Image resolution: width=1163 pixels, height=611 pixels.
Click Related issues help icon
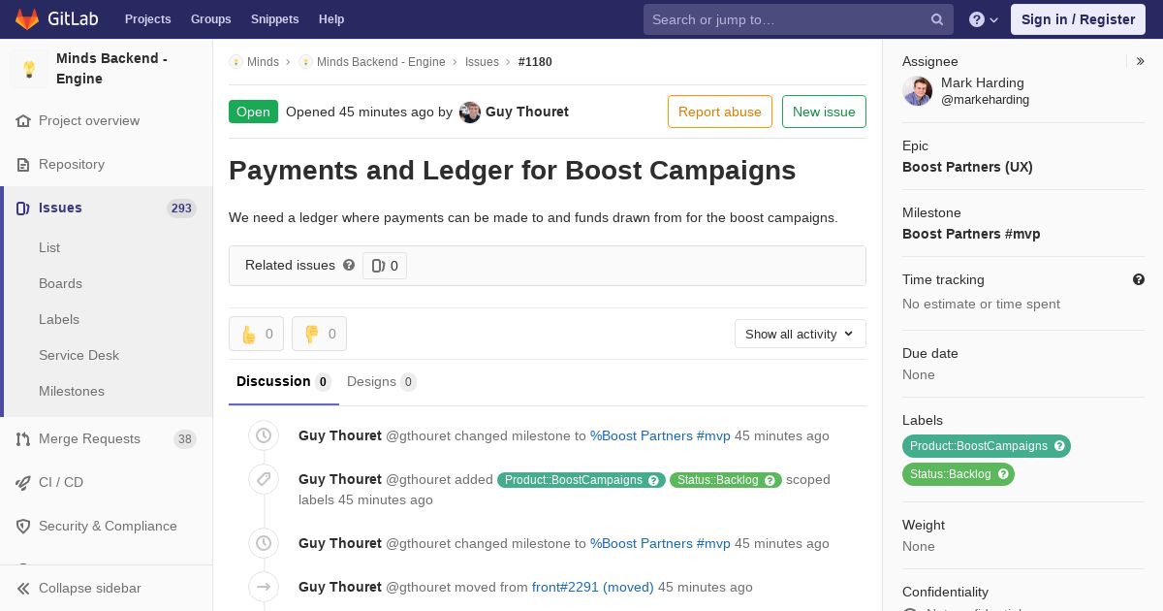(x=349, y=265)
